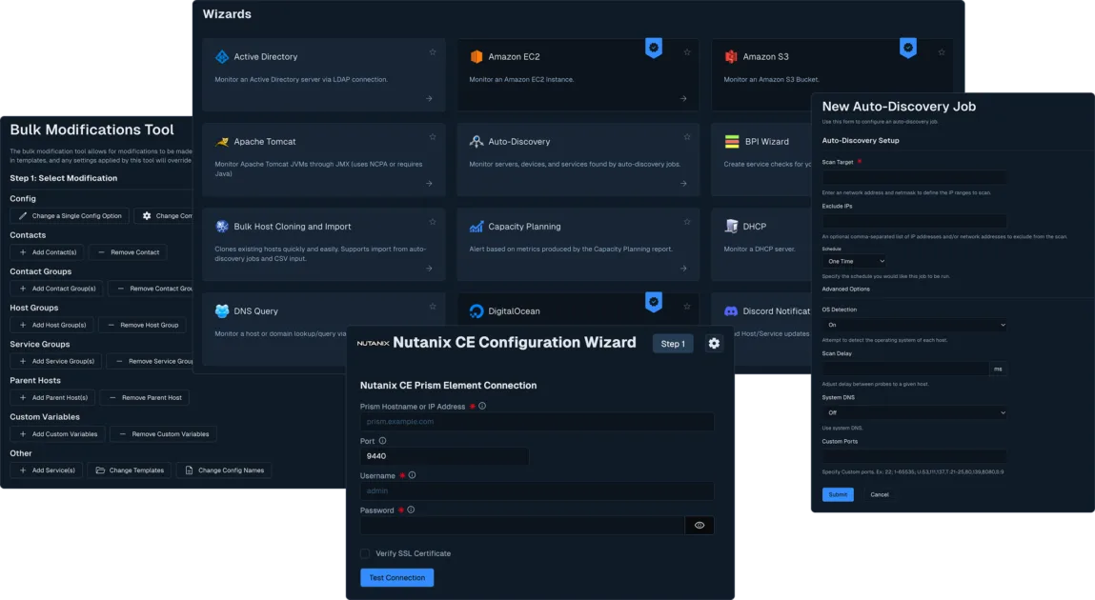
Task: Click the DigitalOcean wizard icon
Action: [x=477, y=311]
